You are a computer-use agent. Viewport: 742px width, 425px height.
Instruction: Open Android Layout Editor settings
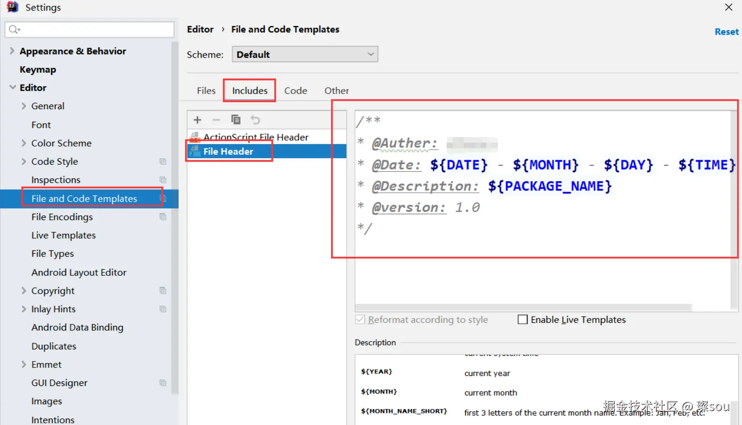[79, 272]
